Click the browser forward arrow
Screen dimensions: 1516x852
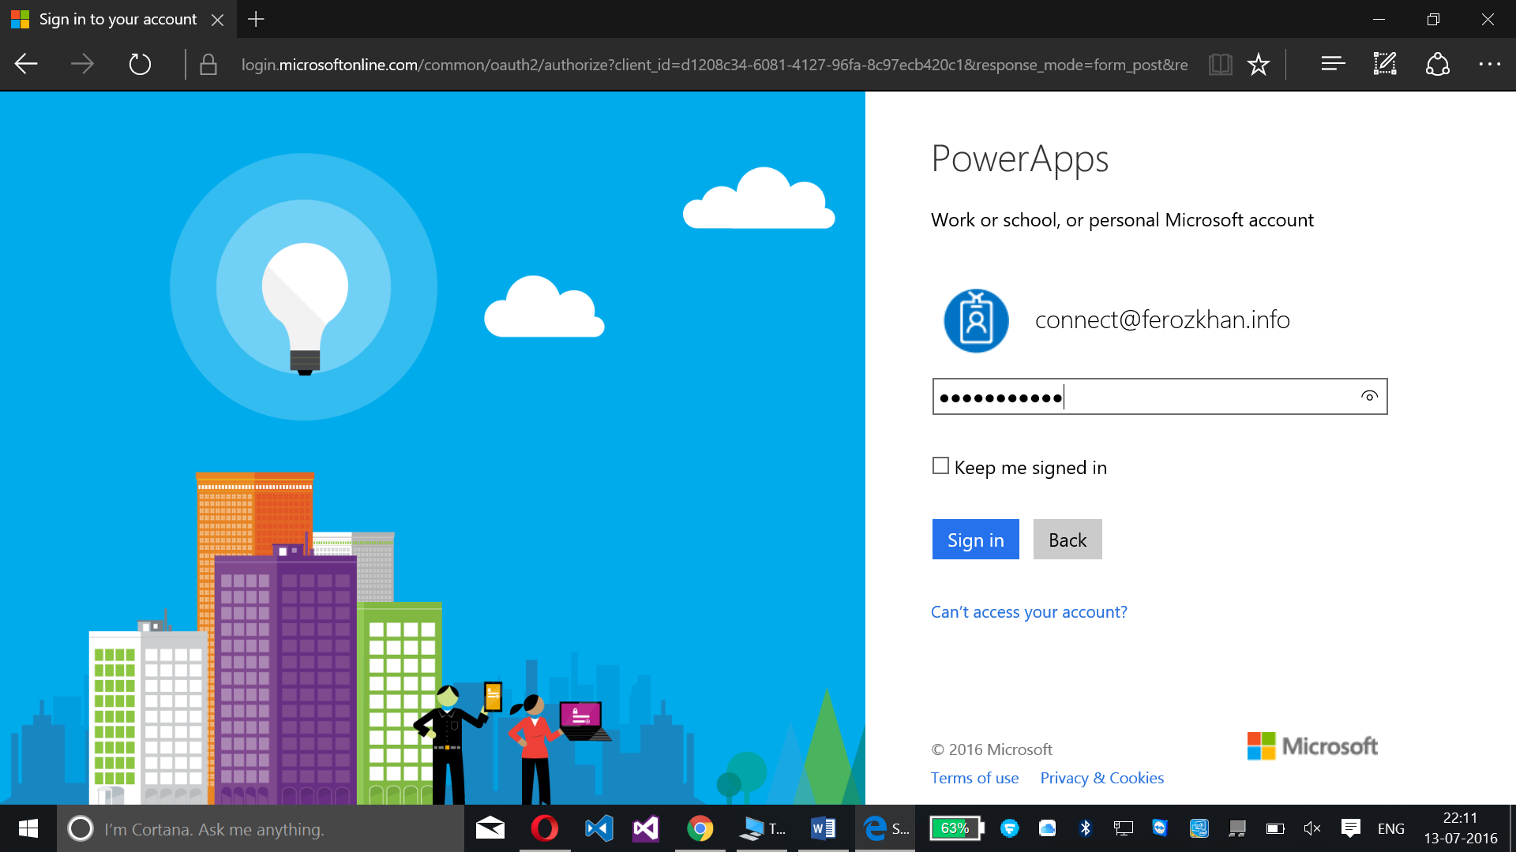[x=82, y=64]
